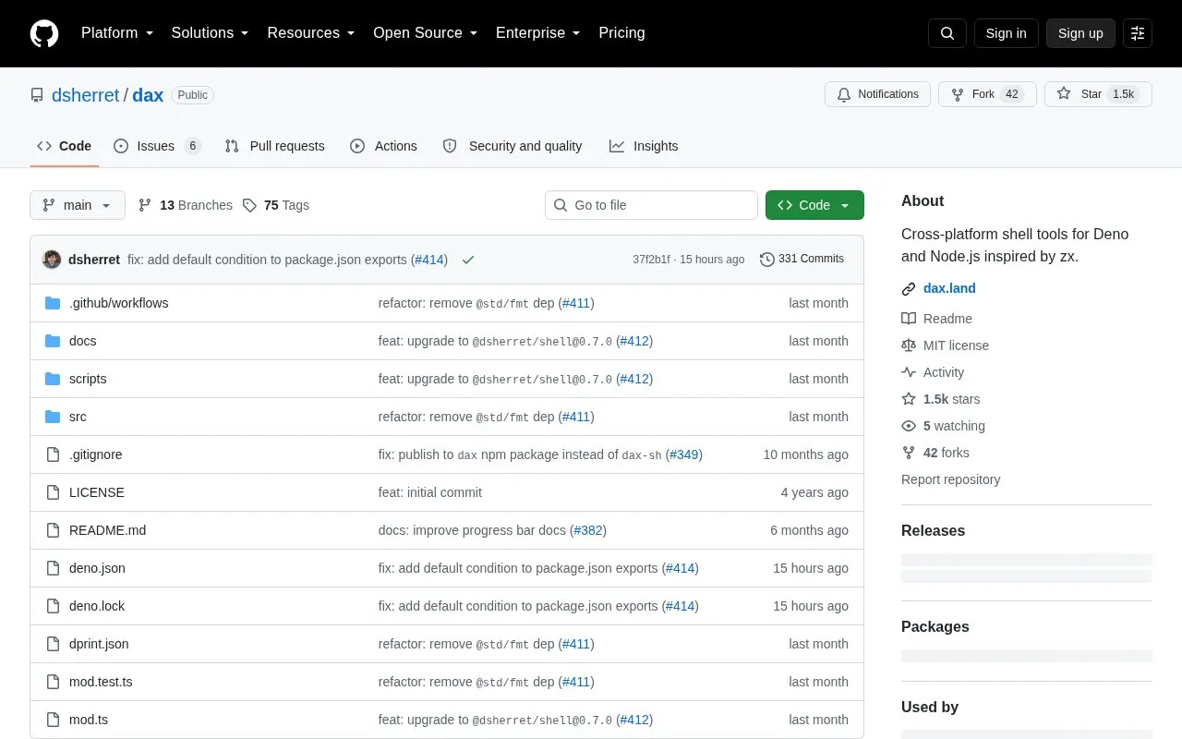Image resolution: width=1182 pixels, height=739 pixels.
Task: Click the green commit status checkmark
Action: coord(468,260)
